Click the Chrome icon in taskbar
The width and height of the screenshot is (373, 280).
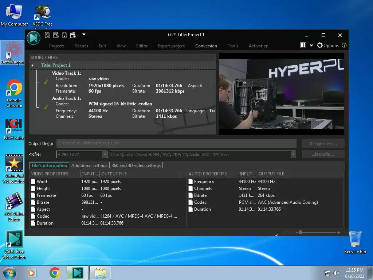[55, 273]
